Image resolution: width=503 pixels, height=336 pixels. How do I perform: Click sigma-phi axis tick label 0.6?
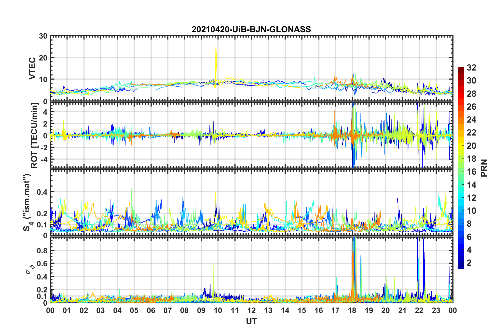point(42,264)
